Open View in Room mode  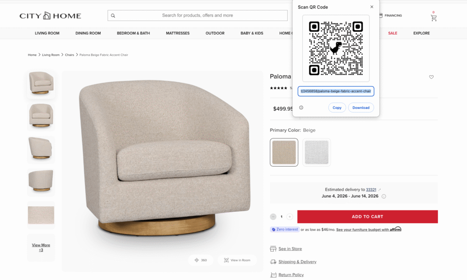[x=237, y=260]
